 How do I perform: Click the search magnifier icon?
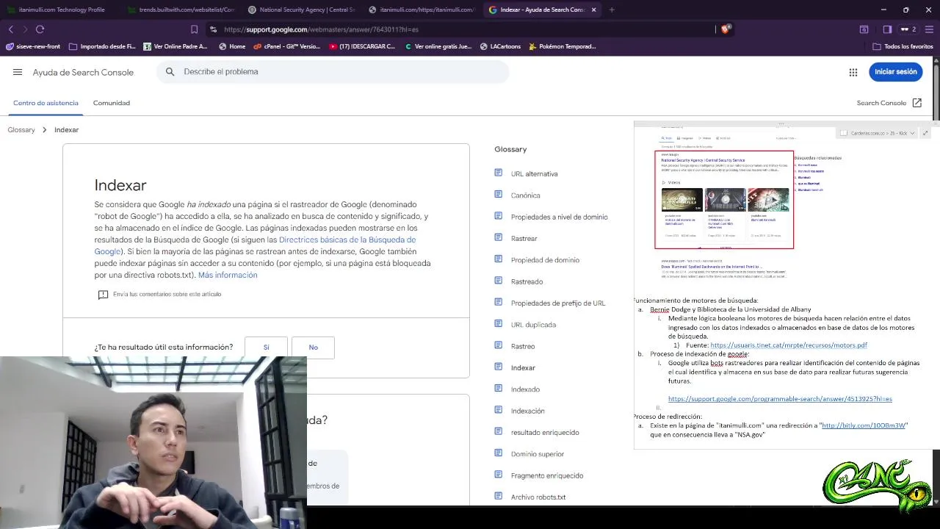coord(170,72)
